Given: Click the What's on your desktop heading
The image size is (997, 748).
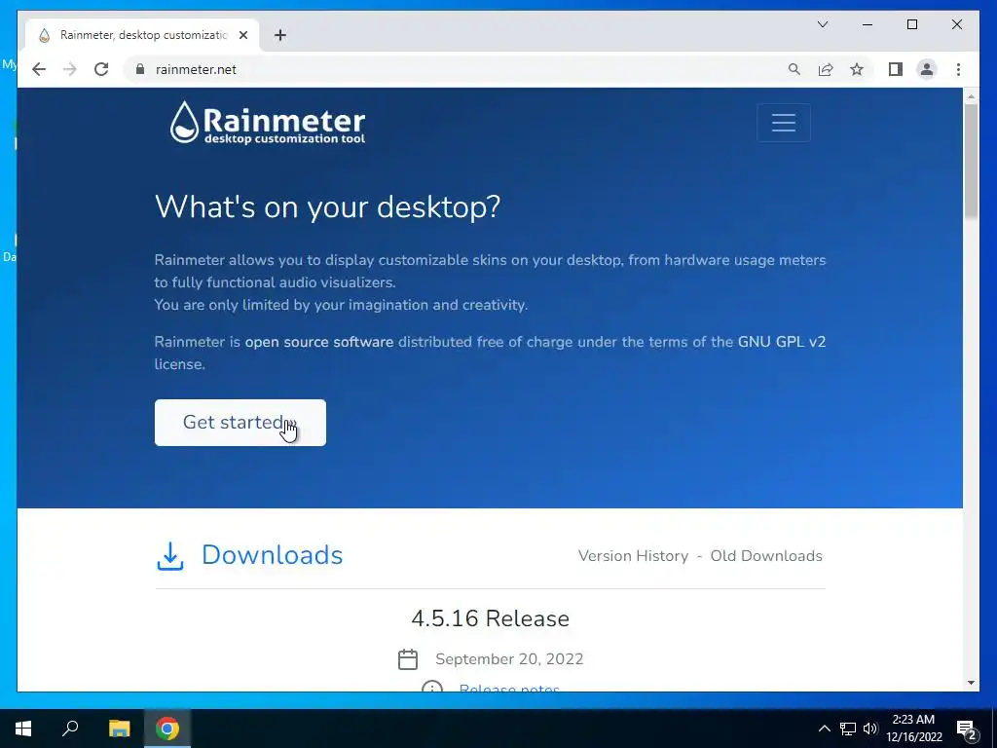Looking at the screenshot, I should click(327, 206).
